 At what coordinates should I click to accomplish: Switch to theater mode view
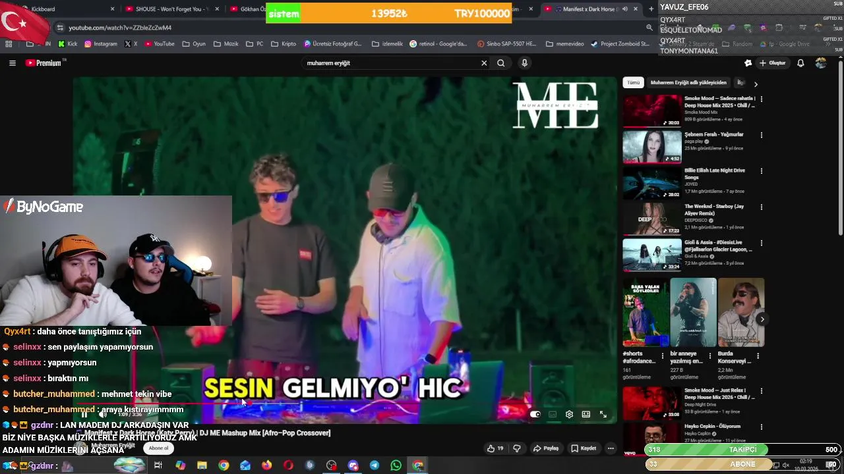pyautogui.click(x=586, y=414)
